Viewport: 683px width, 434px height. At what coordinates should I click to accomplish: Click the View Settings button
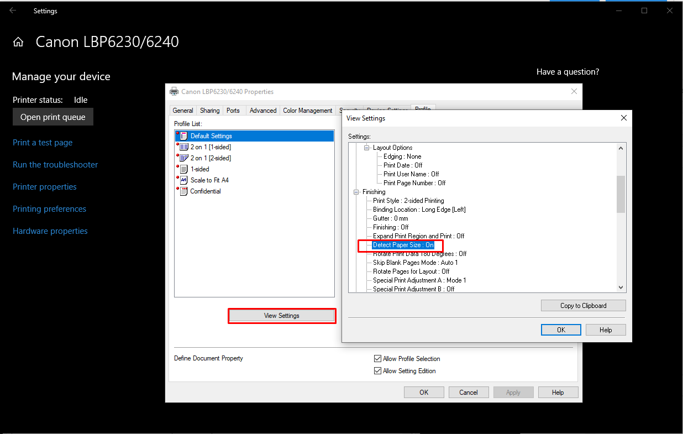(282, 316)
